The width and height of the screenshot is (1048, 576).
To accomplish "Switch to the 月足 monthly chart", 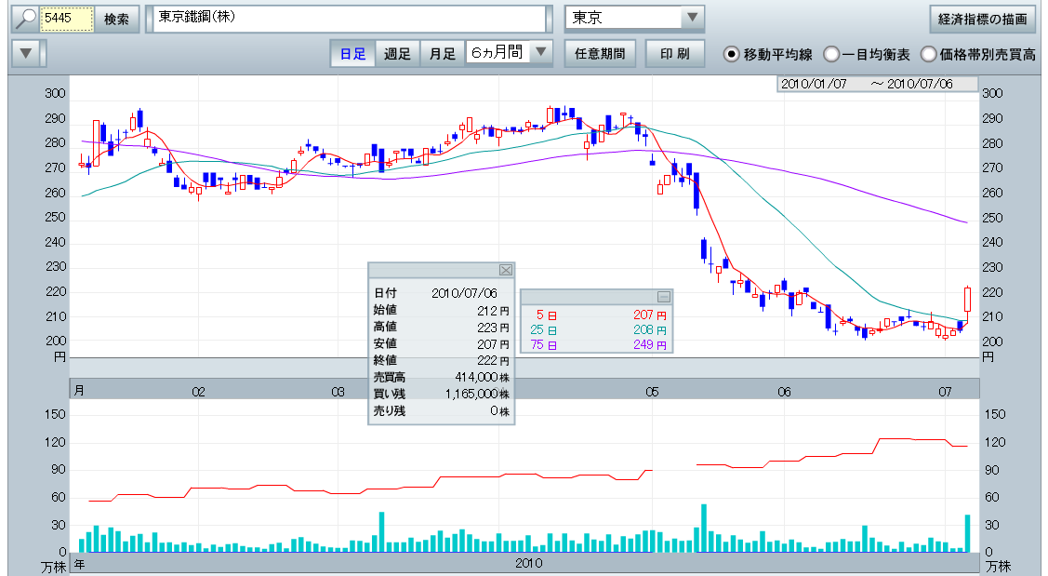I will (442, 54).
